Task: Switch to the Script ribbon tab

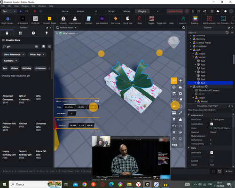Action: coord(111,11)
